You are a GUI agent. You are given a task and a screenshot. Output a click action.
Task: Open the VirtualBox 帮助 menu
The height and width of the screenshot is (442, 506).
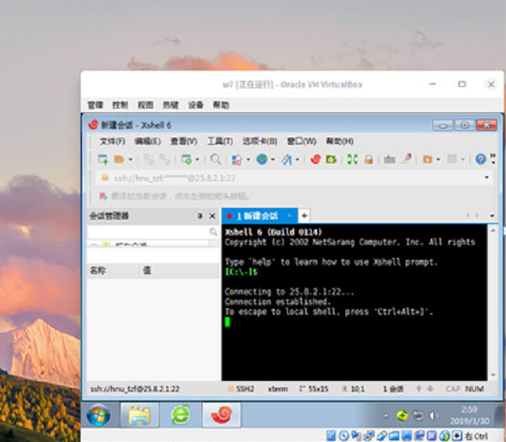221,105
